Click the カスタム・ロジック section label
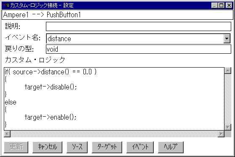 click(x=35, y=60)
